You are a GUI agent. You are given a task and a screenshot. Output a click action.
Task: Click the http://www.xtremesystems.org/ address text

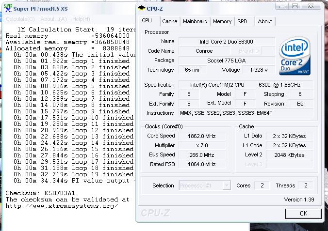click(62, 206)
